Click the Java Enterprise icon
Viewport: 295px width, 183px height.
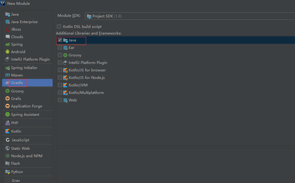click(8, 22)
